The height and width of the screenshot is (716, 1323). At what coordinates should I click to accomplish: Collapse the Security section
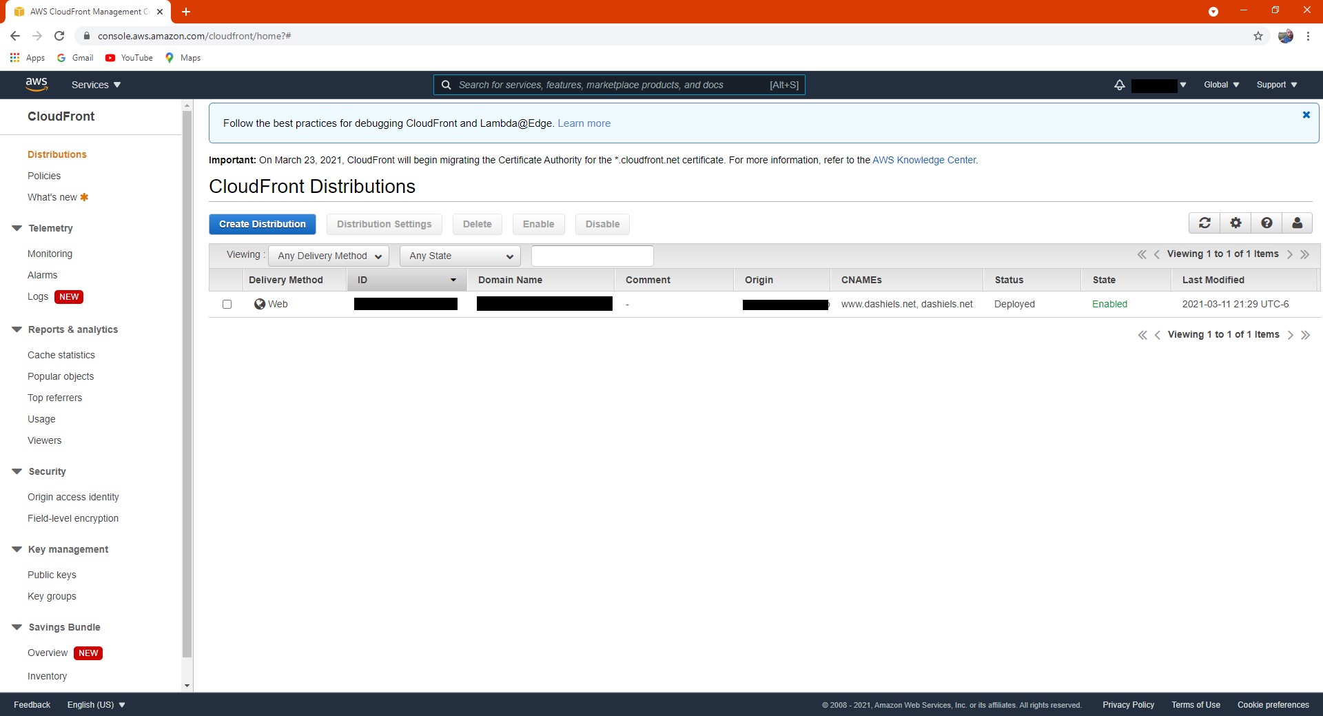pyautogui.click(x=17, y=471)
